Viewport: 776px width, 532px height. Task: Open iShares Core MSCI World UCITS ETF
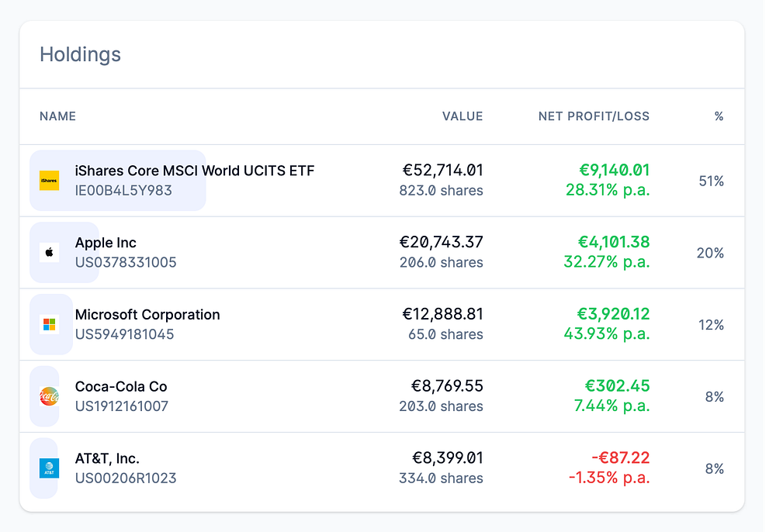tap(195, 171)
